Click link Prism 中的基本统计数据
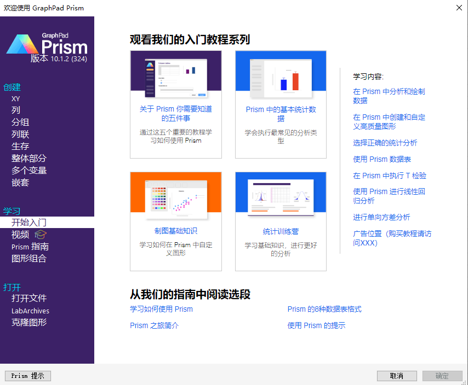Image resolution: width=468 pixels, height=385 pixels. [281, 114]
